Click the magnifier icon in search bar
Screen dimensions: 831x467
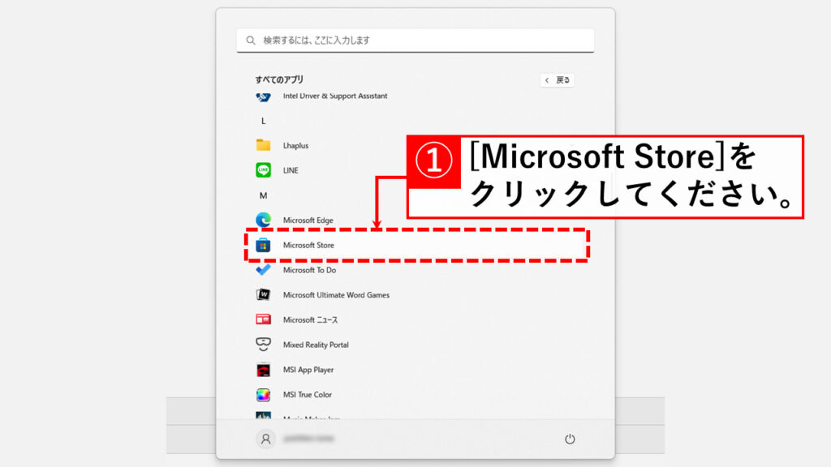point(251,41)
